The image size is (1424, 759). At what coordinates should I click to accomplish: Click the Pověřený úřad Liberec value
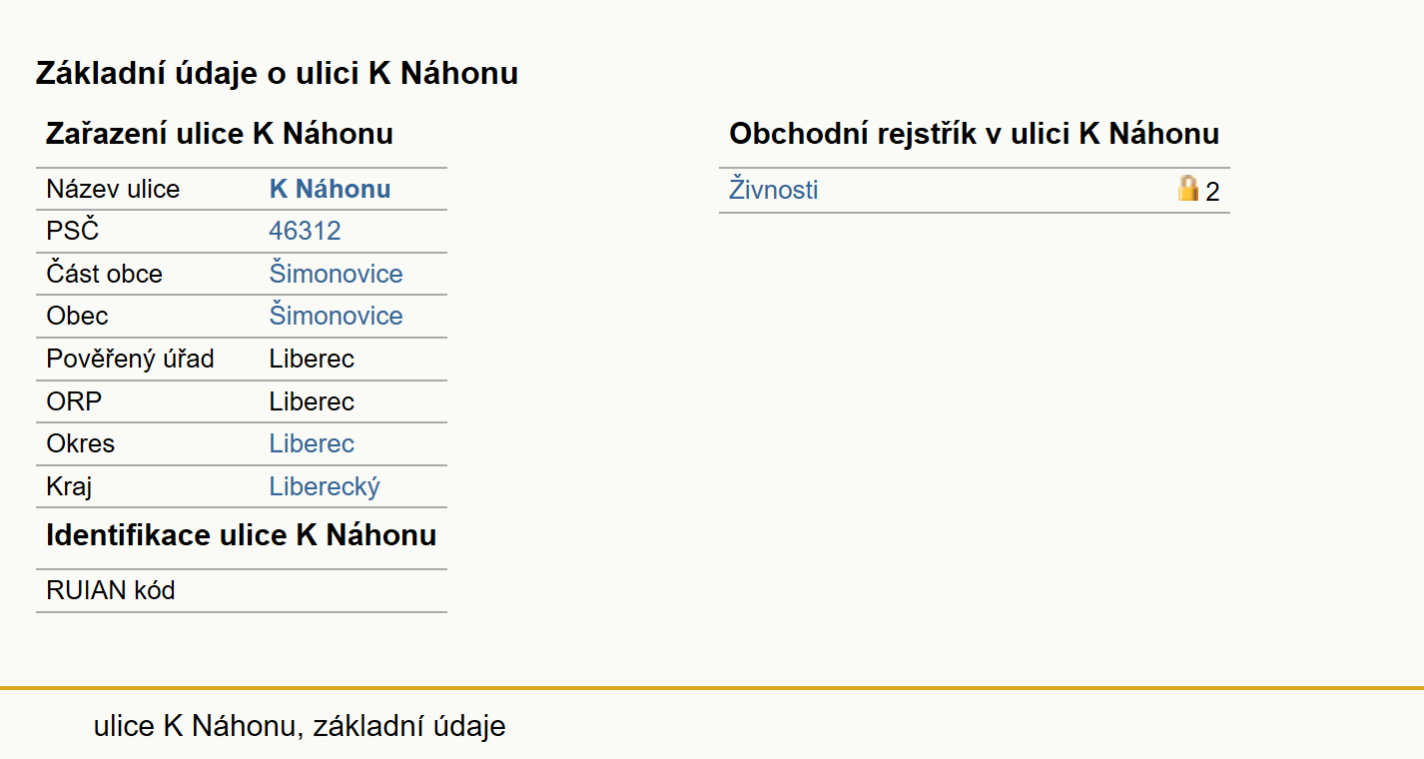(x=312, y=359)
